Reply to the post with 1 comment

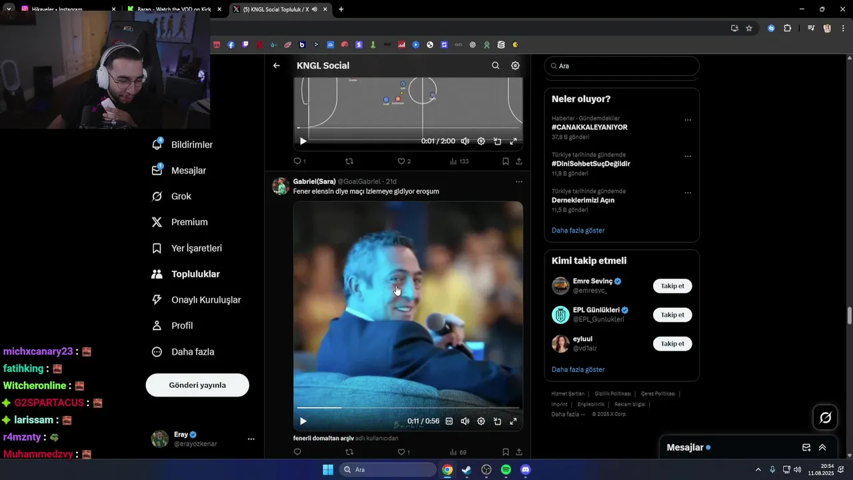300,161
